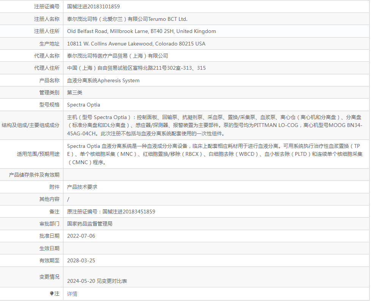The image size is (372, 301).
Task: Click the 生产地址 label
Action: 49,44
